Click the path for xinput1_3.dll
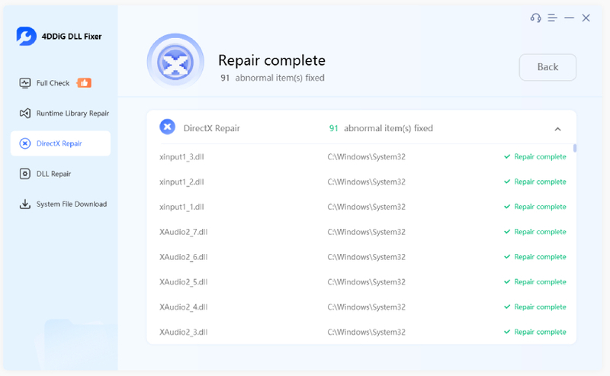 (x=366, y=157)
